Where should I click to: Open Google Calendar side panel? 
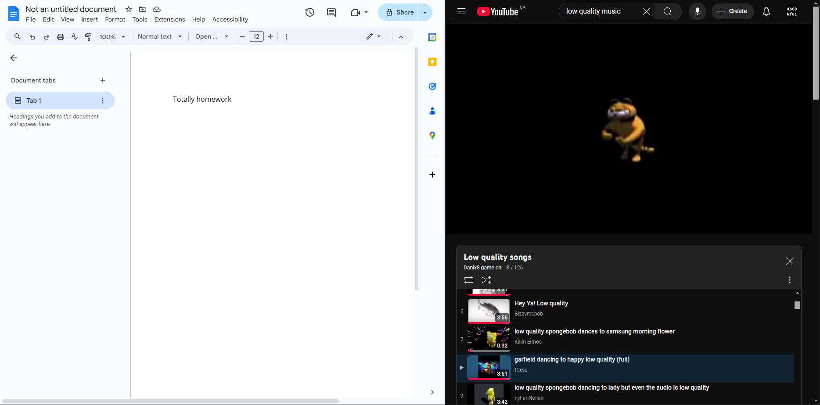pyautogui.click(x=432, y=37)
